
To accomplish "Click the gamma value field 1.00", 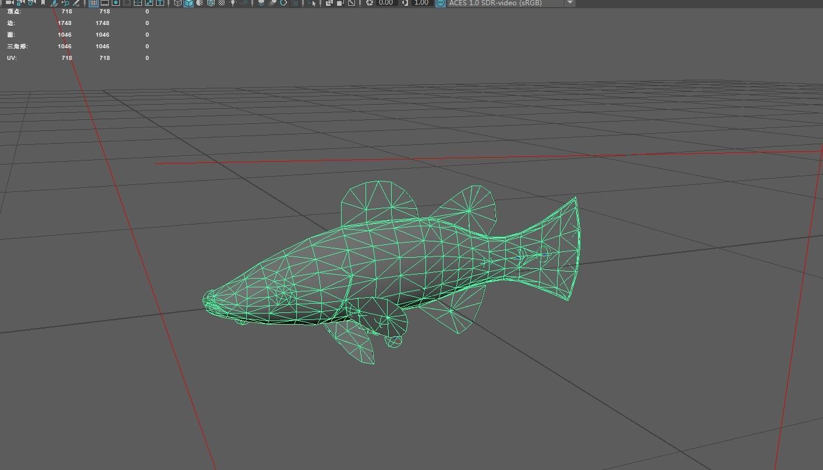I will (421, 3).
